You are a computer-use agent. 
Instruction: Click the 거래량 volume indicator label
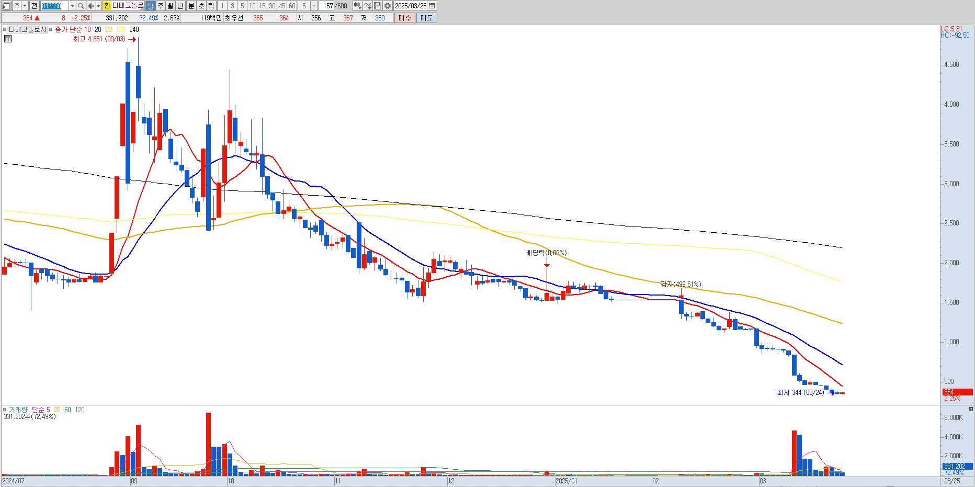click(18, 410)
